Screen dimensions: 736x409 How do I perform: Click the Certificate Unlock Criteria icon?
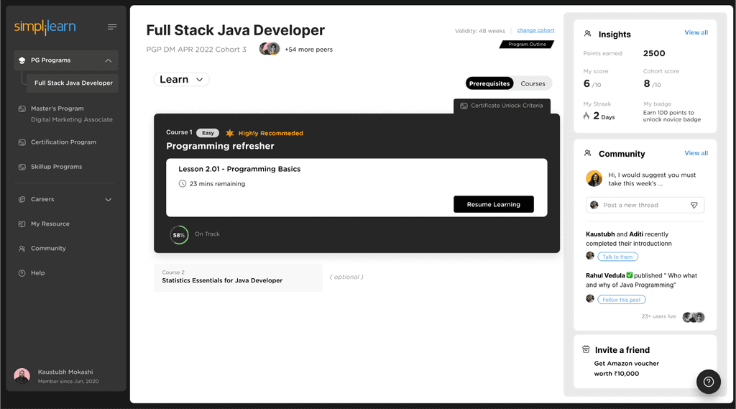tap(464, 106)
